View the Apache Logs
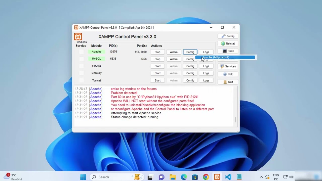 point(206,52)
